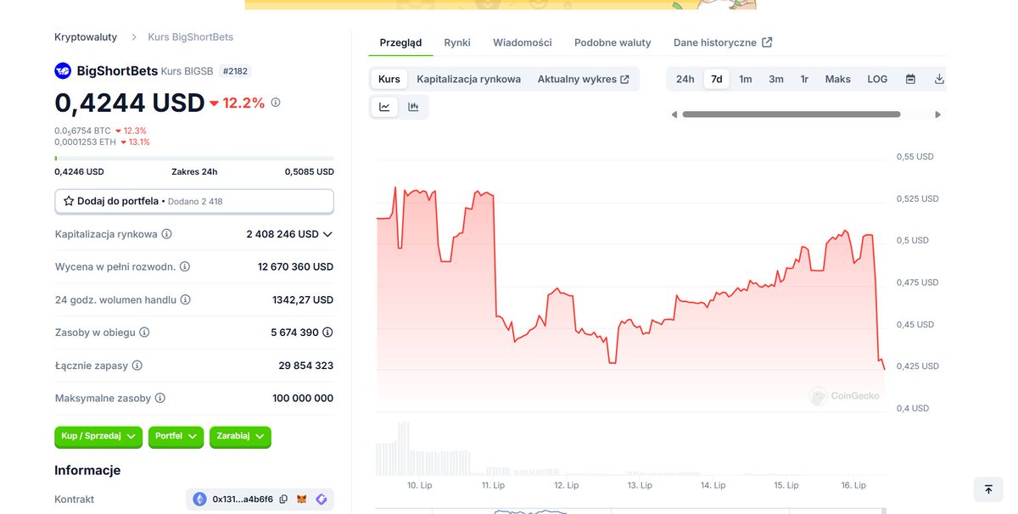Open the Portfel dropdown
Image resolution: width=1018 pixels, height=514 pixels.
(x=176, y=436)
